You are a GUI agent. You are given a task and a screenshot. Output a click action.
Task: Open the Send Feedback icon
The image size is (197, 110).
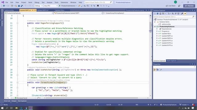tap(179, 6)
